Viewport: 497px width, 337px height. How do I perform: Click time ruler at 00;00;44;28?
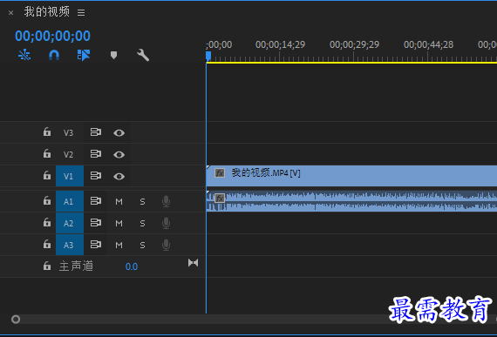click(x=428, y=44)
